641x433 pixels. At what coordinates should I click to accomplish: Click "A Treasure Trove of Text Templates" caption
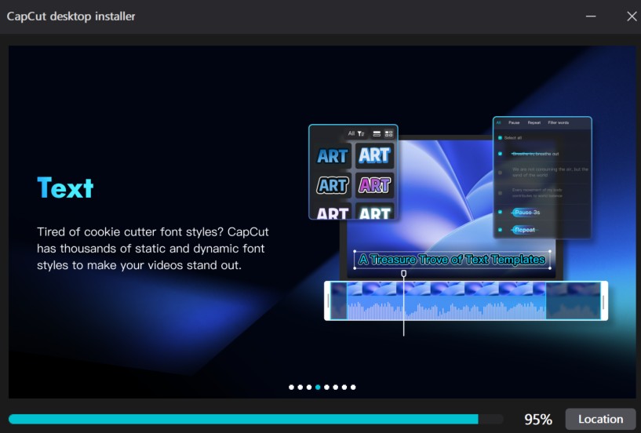coord(452,260)
